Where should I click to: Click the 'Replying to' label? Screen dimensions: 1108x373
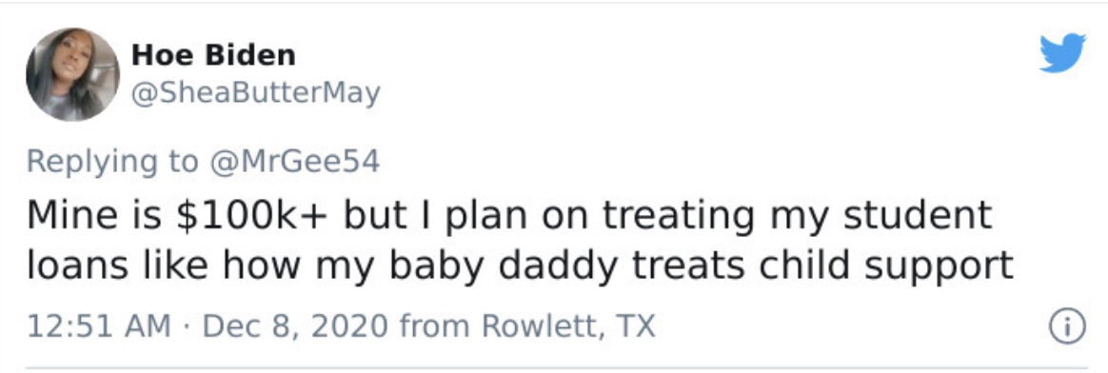pos(112,163)
